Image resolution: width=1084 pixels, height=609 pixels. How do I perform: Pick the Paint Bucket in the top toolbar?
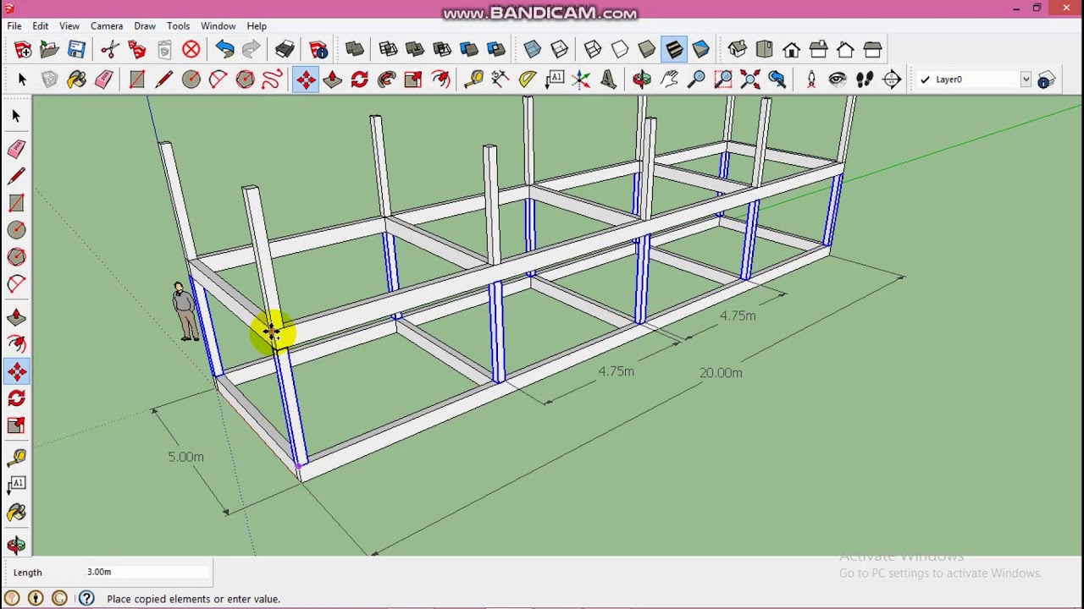pos(77,80)
